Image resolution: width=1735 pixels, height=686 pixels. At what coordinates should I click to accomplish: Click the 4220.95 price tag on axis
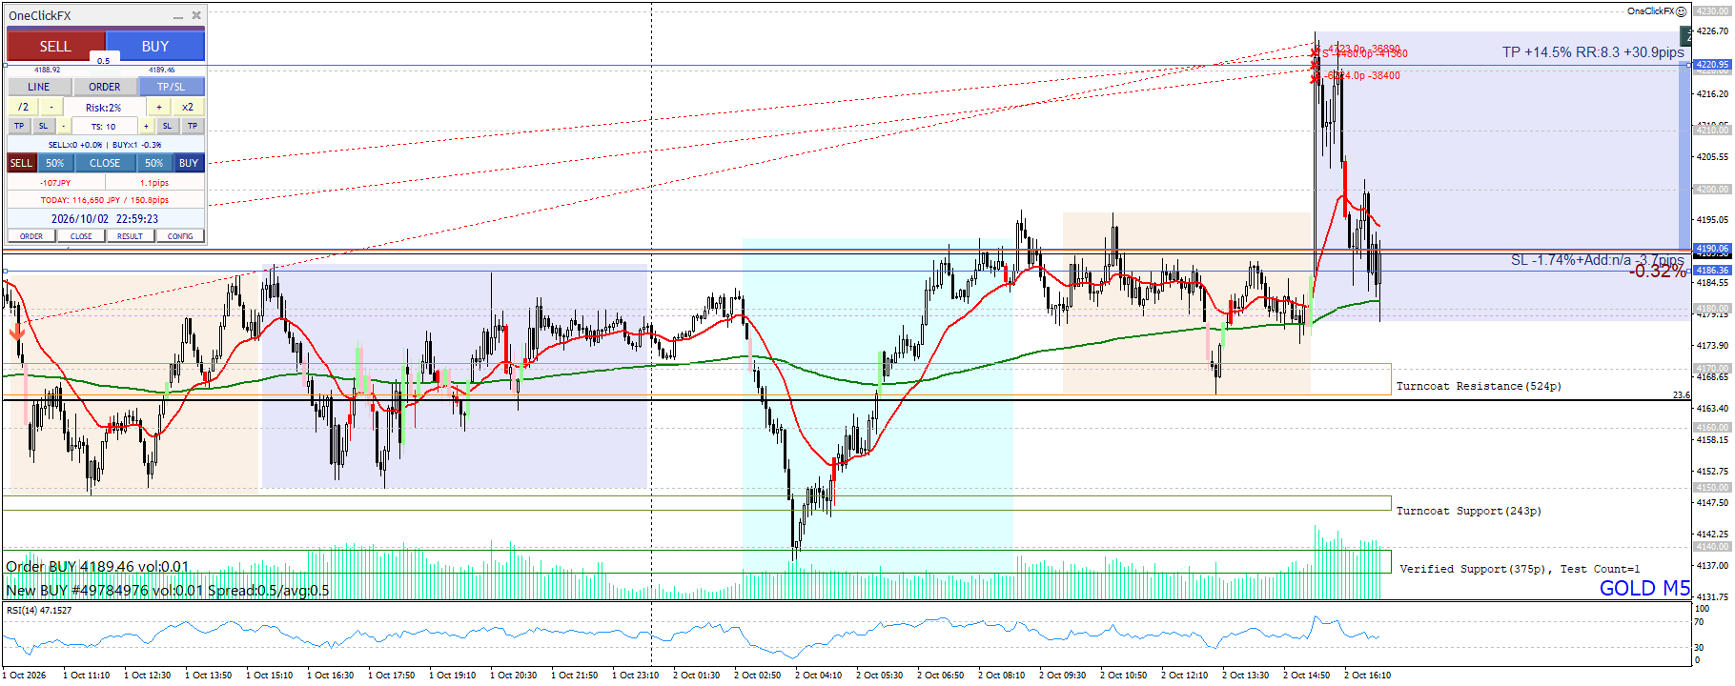click(1712, 65)
